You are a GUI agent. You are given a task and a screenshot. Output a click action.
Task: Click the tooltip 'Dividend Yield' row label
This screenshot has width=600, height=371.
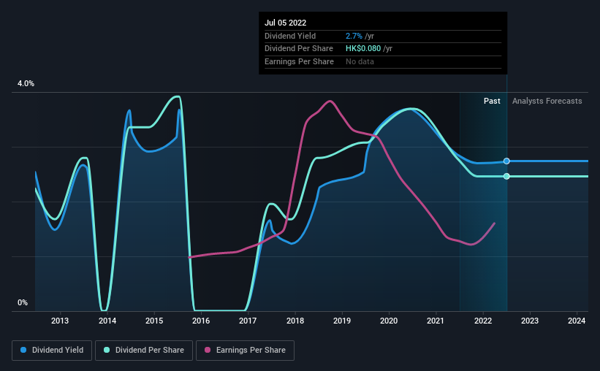tap(290, 36)
